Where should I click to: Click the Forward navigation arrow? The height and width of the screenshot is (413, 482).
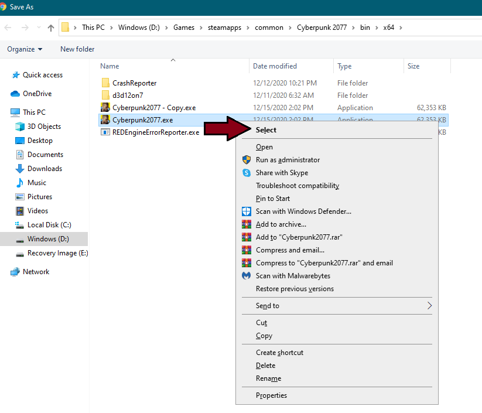point(25,28)
